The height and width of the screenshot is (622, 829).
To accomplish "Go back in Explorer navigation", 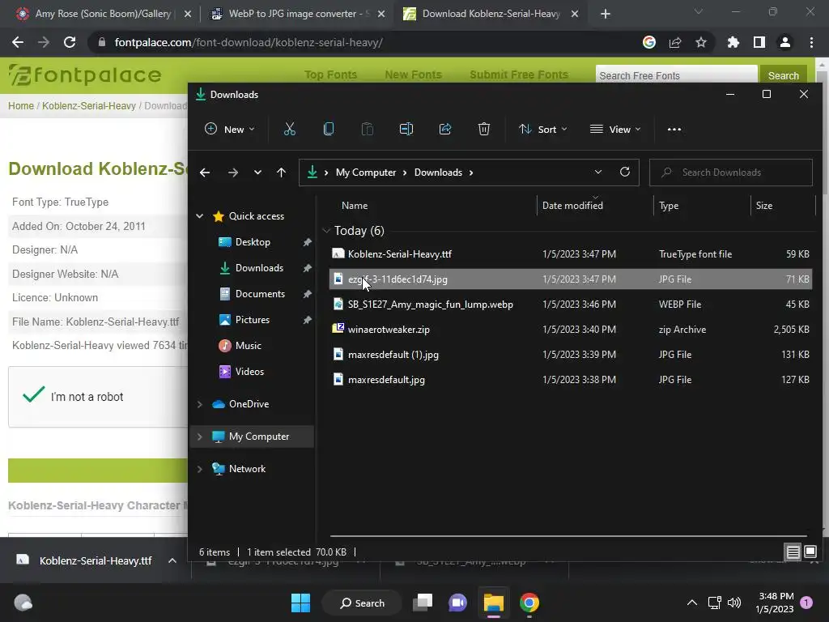I will click(x=205, y=173).
